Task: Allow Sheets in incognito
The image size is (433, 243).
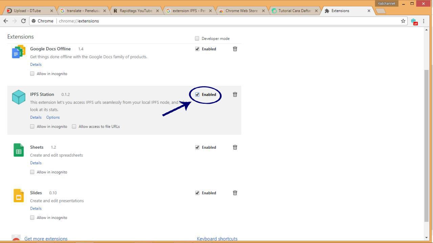Action: (x=32, y=172)
